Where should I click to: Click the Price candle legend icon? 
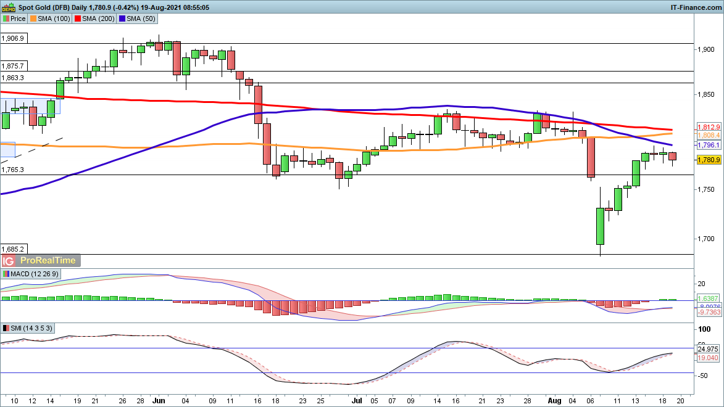(6, 18)
